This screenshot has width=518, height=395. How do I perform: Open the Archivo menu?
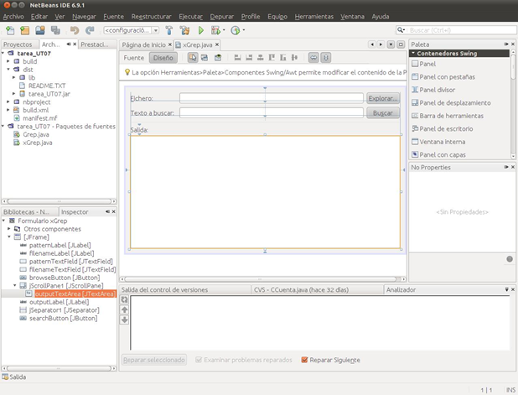[x=13, y=17]
